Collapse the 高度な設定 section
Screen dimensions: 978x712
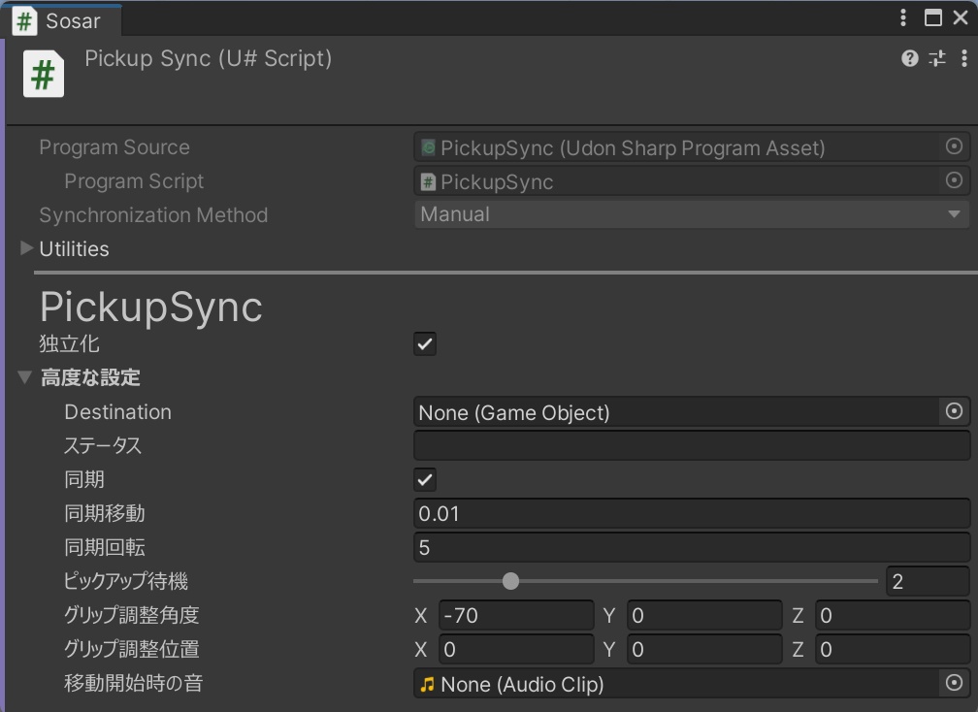click(25, 377)
